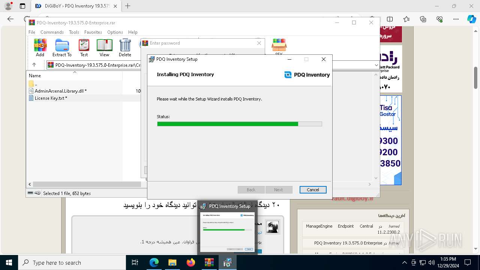Open the Help menu in WinRAR
The height and width of the screenshot is (270, 480).
pos(133,32)
